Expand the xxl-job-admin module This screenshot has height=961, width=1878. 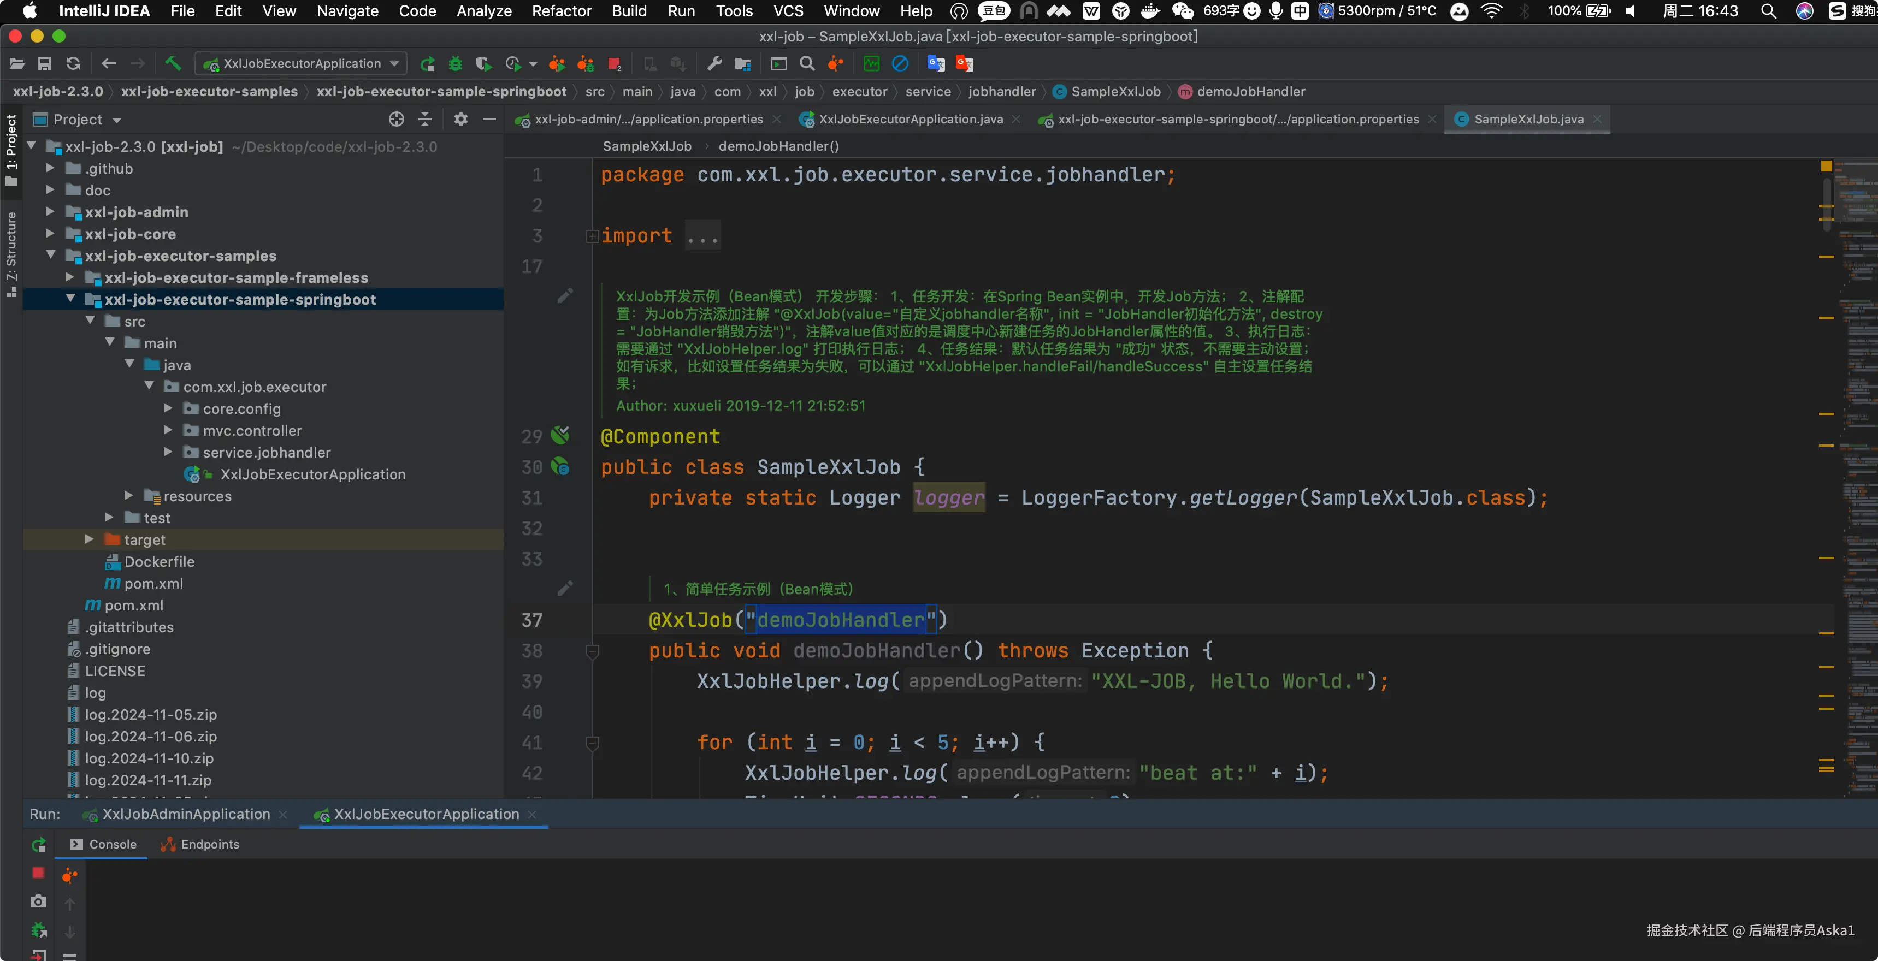click(x=50, y=212)
